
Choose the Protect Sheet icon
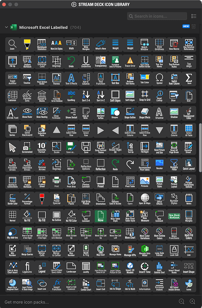tap(42, 182)
